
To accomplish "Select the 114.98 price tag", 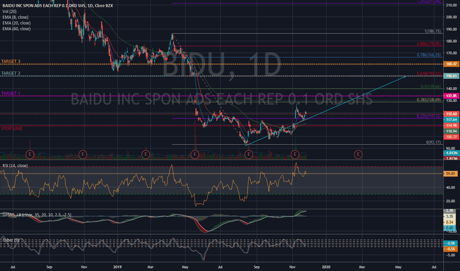I will [x=451, y=125].
